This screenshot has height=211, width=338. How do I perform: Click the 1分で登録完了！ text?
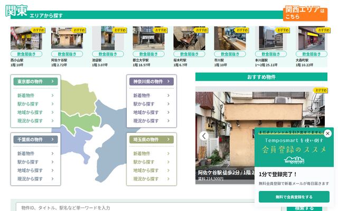point(278,175)
